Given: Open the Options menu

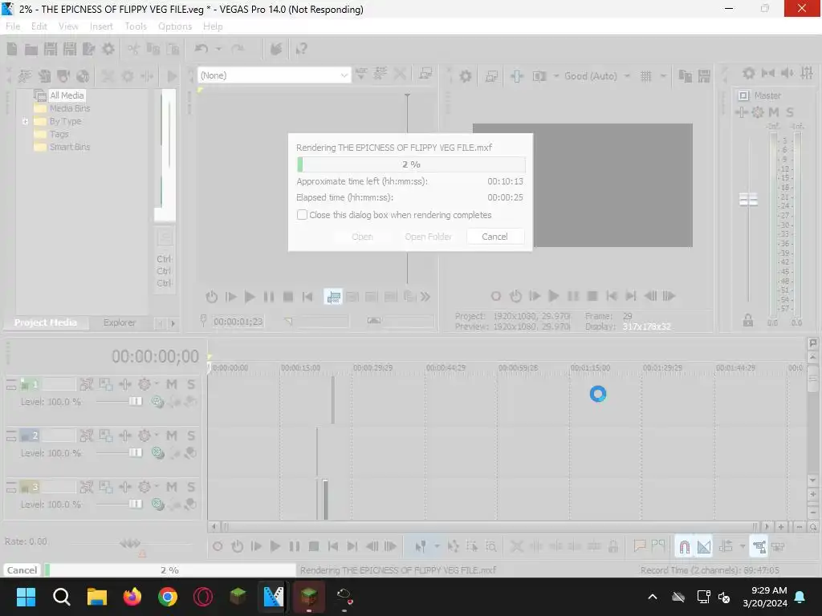Looking at the screenshot, I should click(x=174, y=26).
